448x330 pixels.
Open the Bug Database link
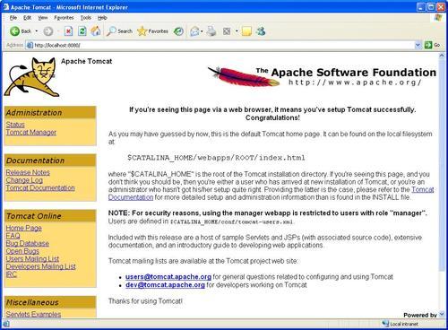click(x=28, y=244)
